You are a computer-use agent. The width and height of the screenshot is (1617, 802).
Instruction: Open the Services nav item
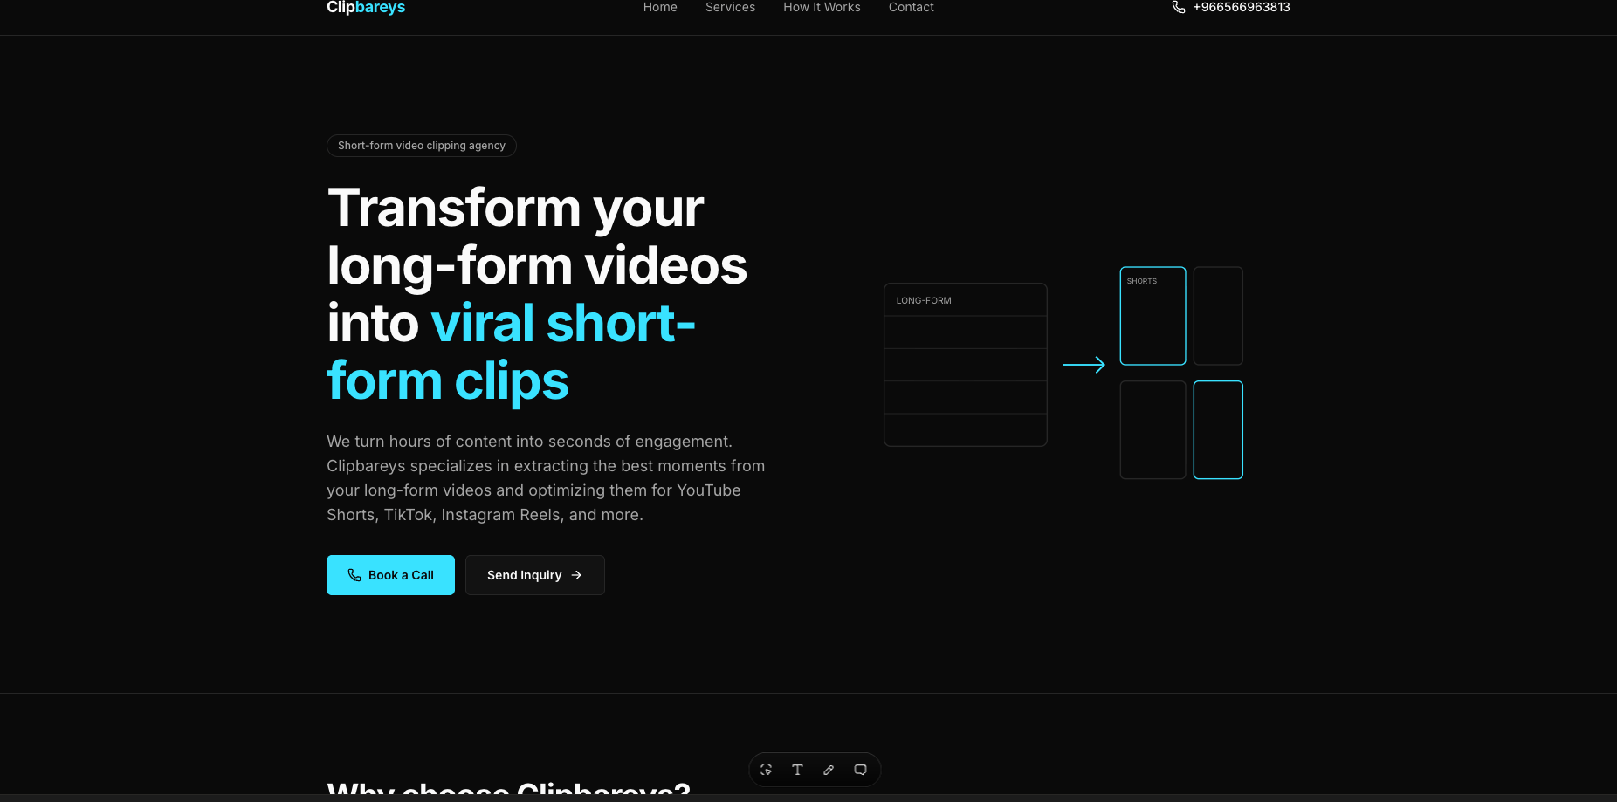pyautogui.click(x=730, y=7)
